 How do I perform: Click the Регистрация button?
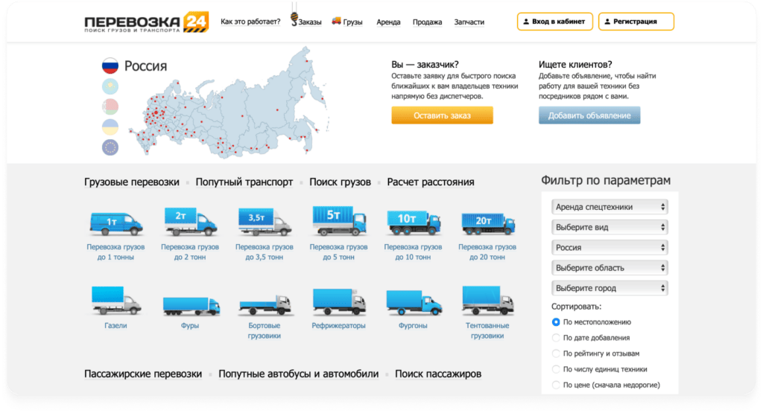(636, 22)
